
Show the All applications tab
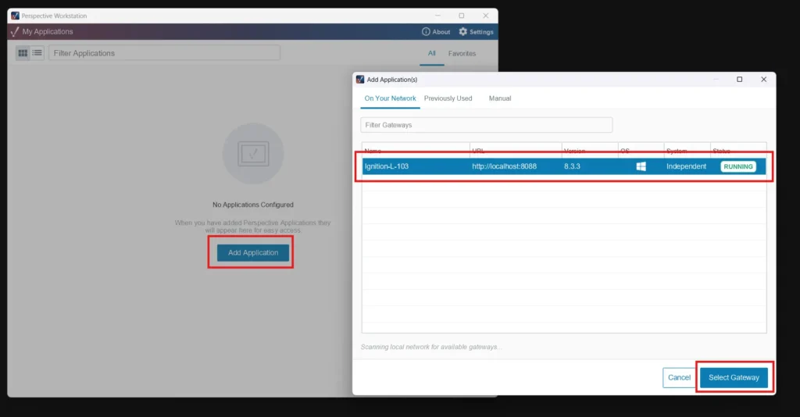coord(431,54)
